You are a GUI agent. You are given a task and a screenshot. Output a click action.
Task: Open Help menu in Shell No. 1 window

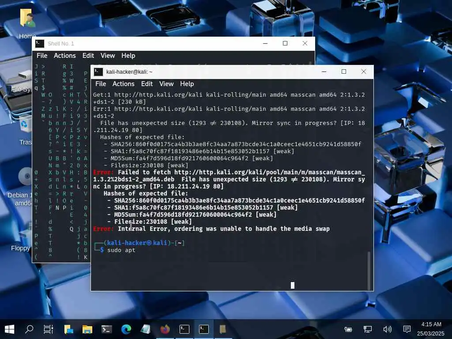pos(128,56)
